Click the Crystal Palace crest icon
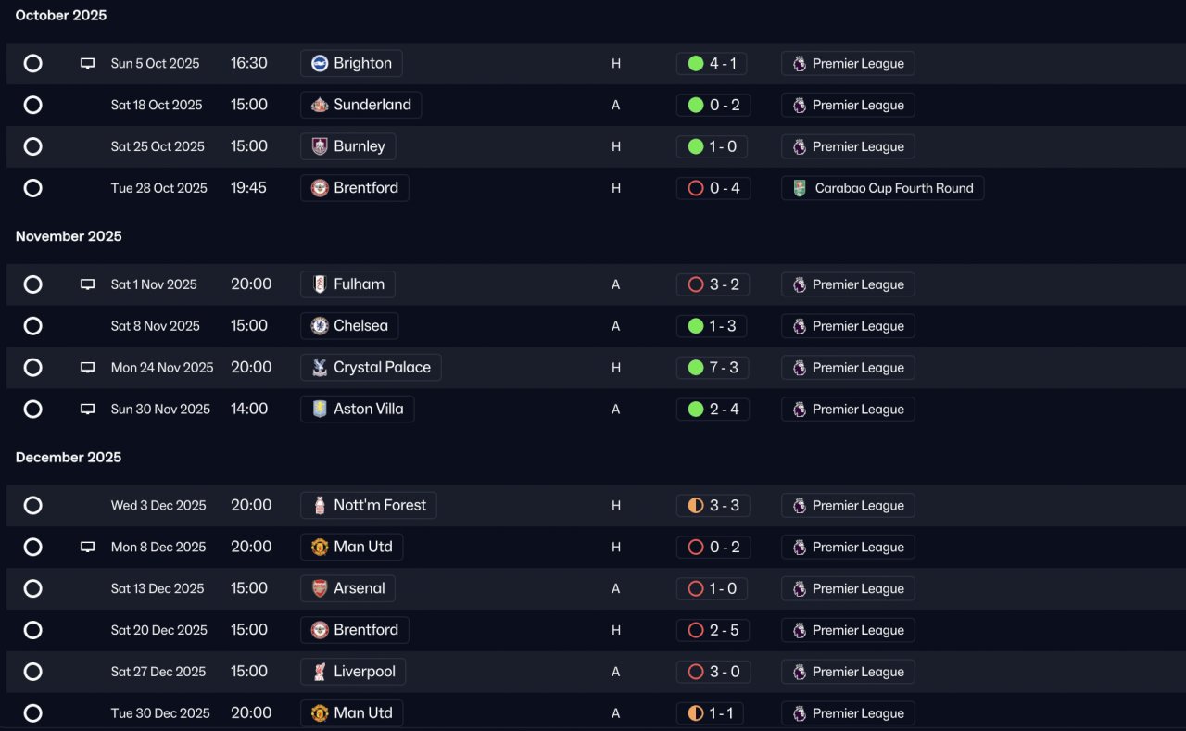The height and width of the screenshot is (731, 1186). pos(320,367)
